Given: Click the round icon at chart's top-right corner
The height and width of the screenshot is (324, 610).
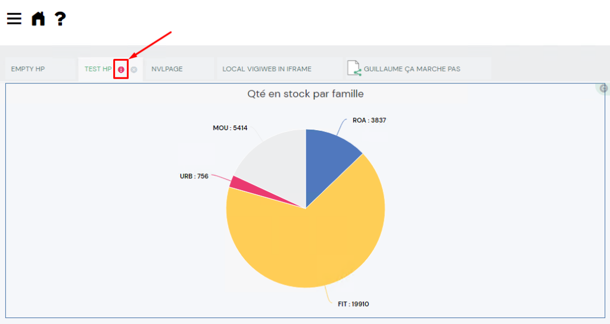Looking at the screenshot, I should click(603, 88).
